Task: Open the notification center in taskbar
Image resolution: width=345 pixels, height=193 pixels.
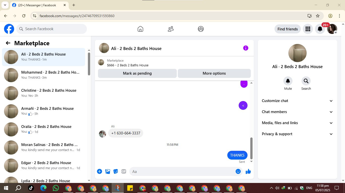Action: (336, 188)
